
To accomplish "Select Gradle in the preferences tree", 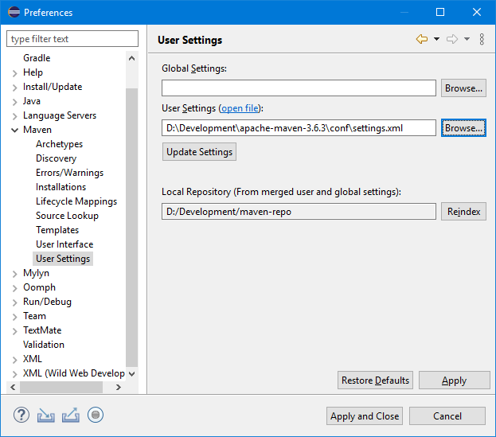I will point(37,58).
